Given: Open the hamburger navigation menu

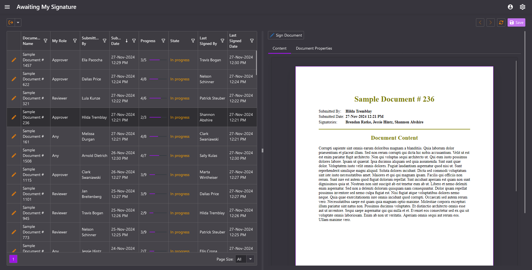Looking at the screenshot, I should [x=7, y=7].
